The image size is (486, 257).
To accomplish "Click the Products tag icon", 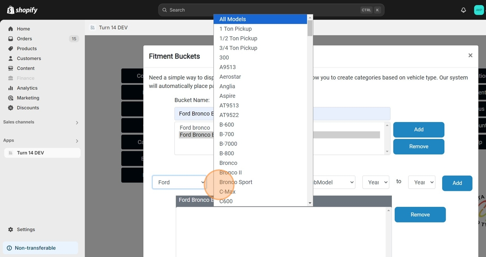I will coord(10,48).
